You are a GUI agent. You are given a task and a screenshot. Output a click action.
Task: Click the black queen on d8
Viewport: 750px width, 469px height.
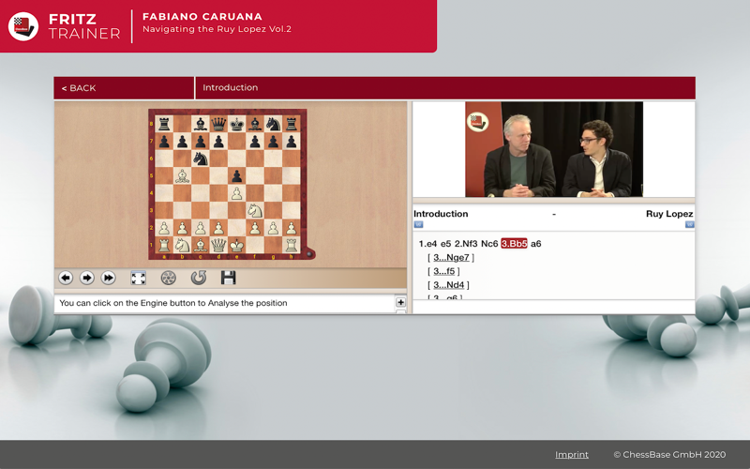click(218, 124)
